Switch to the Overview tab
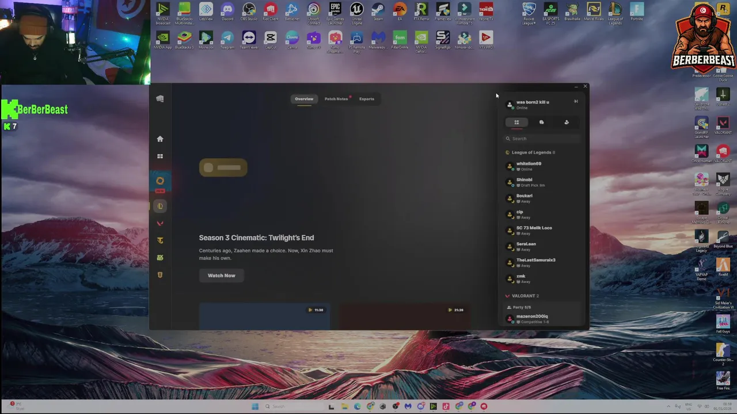The image size is (737, 414). point(304,99)
